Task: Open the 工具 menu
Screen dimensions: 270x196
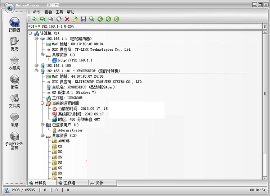Action: 59,12
